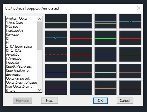Choose the double blue-and-olive line preview

(x=106, y=21)
